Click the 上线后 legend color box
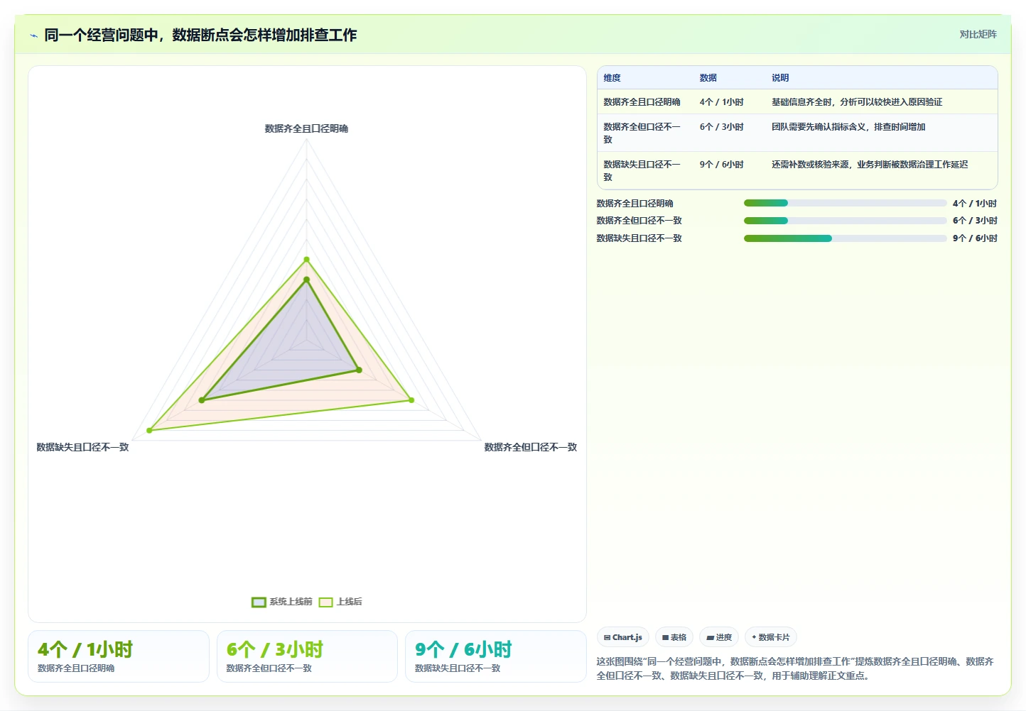Screen dimensions: 1026x711 (326, 602)
